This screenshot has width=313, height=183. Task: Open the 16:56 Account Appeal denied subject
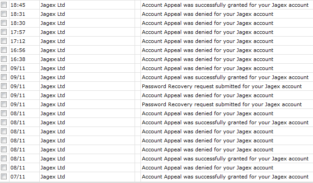point(207,50)
